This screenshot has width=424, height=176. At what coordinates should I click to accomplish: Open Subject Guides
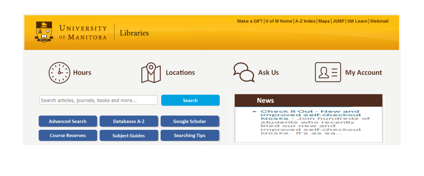point(129,135)
